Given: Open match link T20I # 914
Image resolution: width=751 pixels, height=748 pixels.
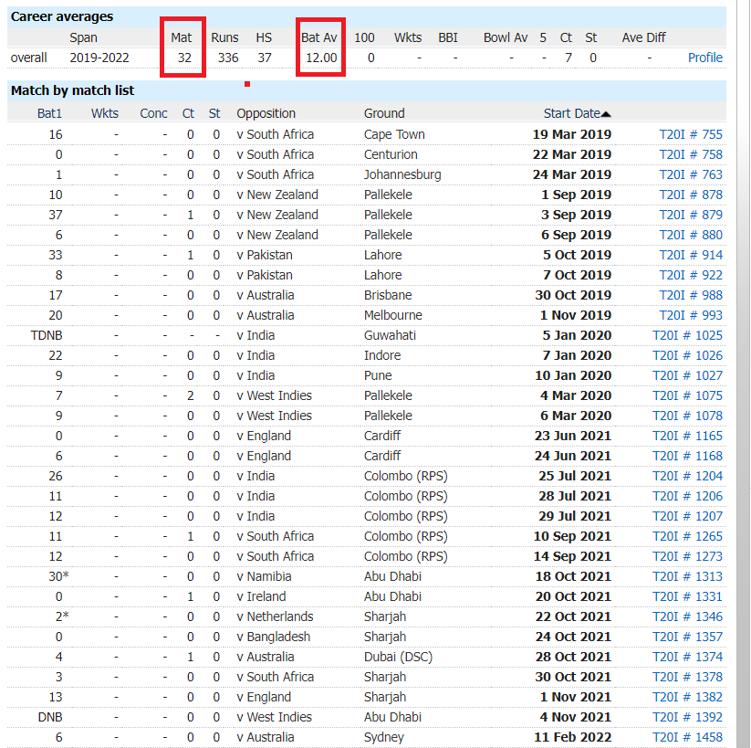Looking at the screenshot, I should [x=691, y=255].
